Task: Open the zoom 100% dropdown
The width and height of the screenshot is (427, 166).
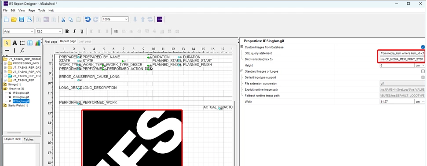Action: pyautogui.click(x=126, y=19)
